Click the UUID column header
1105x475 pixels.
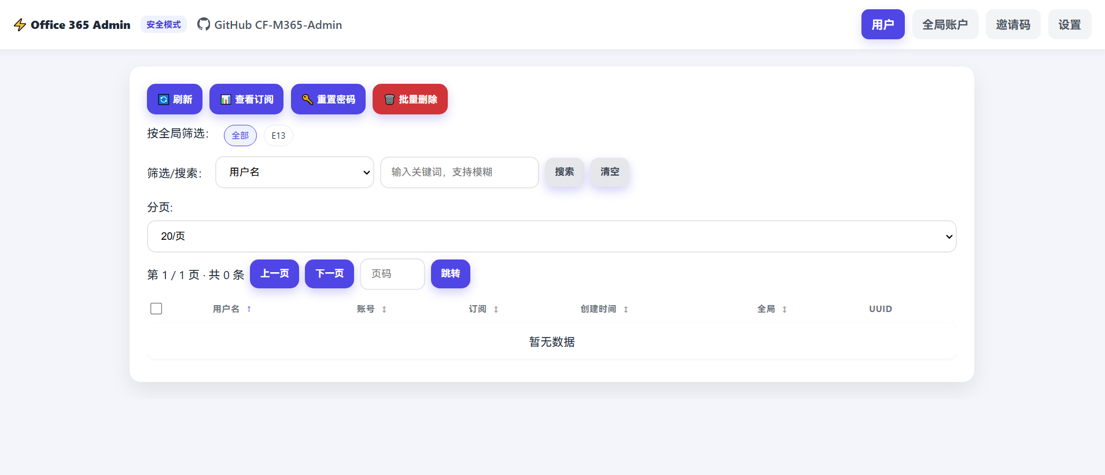(x=881, y=309)
